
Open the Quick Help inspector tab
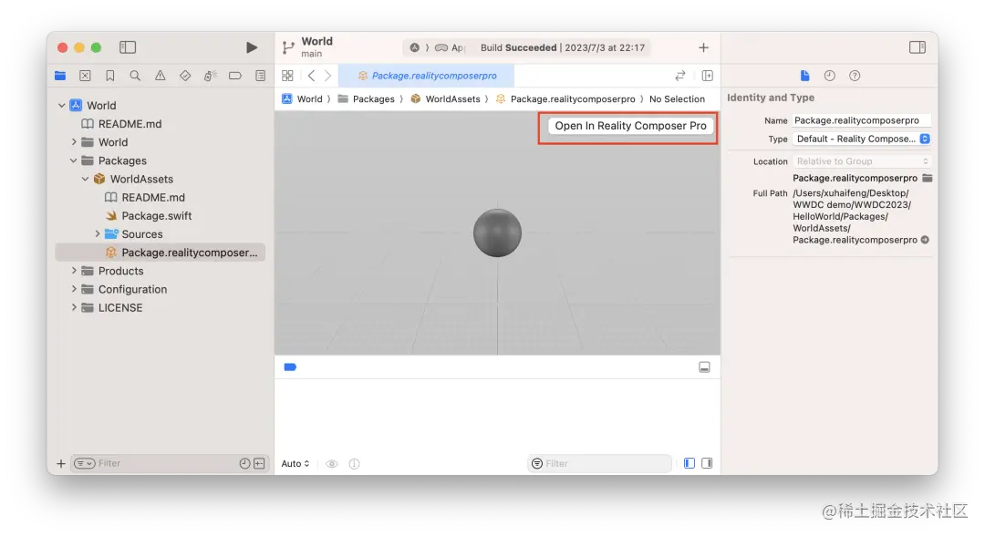pyautogui.click(x=855, y=76)
